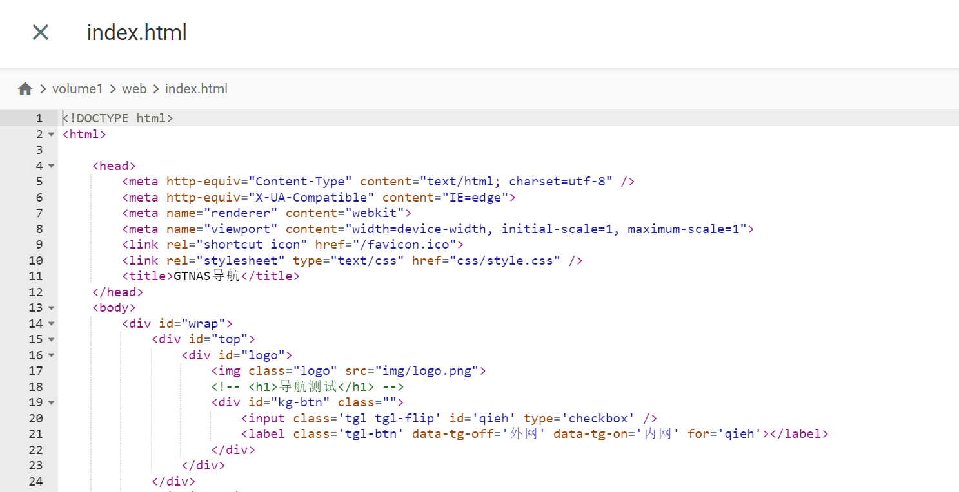Viewport: 959px width, 492px height.
Task: Fold the head section on line 4
Action: (52, 166)
